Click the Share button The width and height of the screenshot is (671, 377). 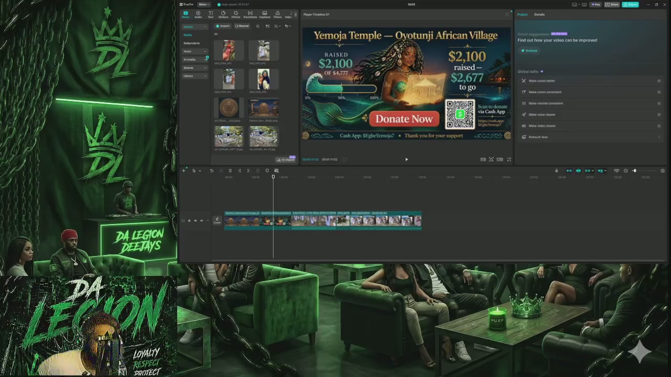click(x=612, y=5)
